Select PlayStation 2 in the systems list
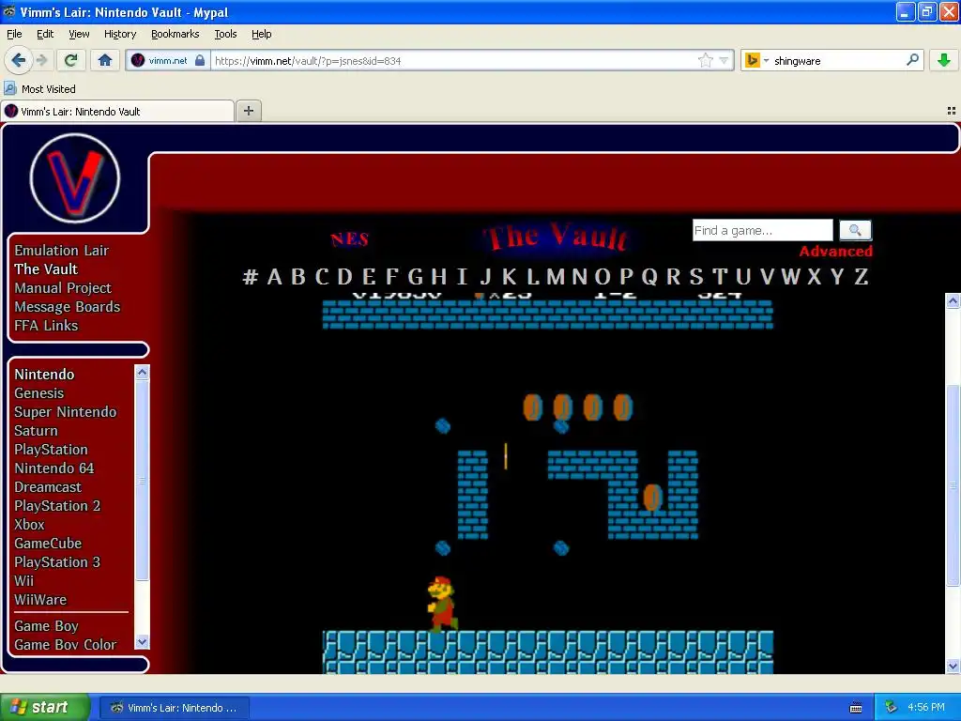Screen dimensions: 961x721 (x=57, y=506)
